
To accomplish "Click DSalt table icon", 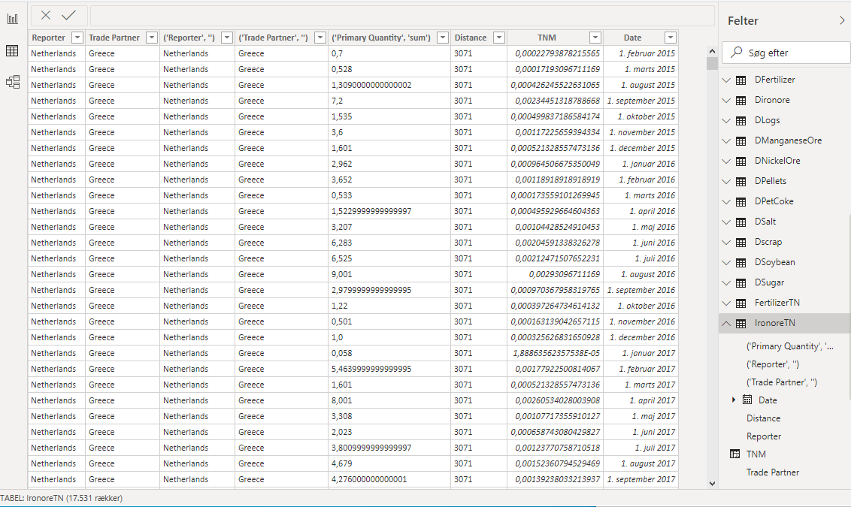I will click(x=740, y=222).
